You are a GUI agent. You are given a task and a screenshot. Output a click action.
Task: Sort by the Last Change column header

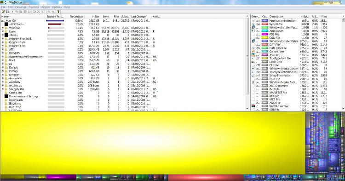pos(140,17)
